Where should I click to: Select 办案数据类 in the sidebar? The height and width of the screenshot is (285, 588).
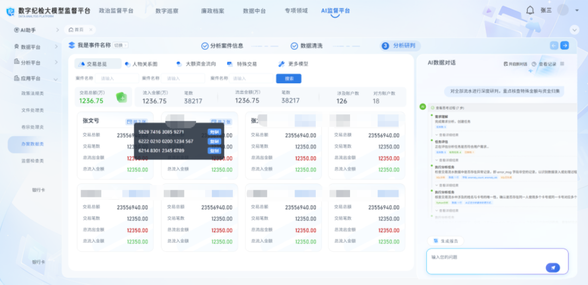pos(33,144)
